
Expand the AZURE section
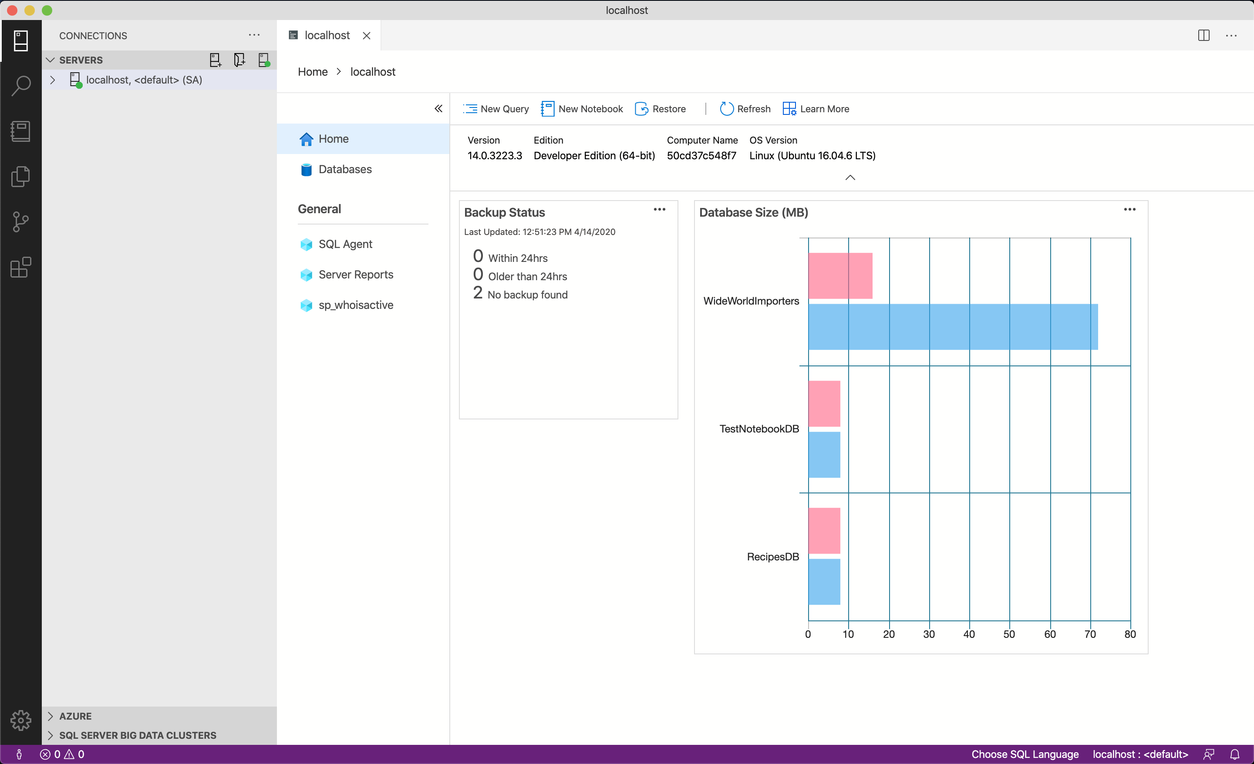(x=51, y=716)
